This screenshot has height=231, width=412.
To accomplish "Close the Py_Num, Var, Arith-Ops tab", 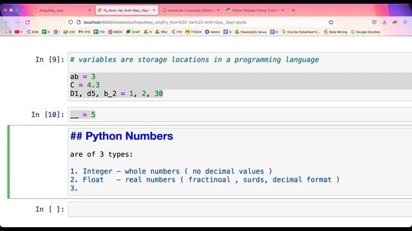I will tap(154, 10).
